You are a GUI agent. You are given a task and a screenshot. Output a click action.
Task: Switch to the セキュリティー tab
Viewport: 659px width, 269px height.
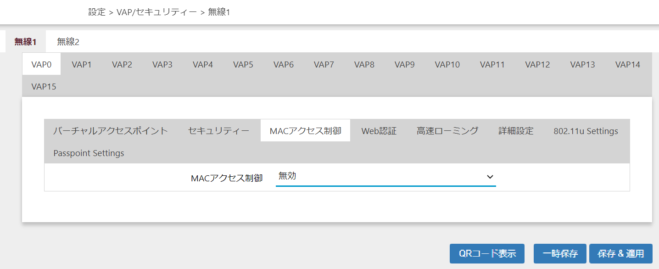[x=219, y=131]
